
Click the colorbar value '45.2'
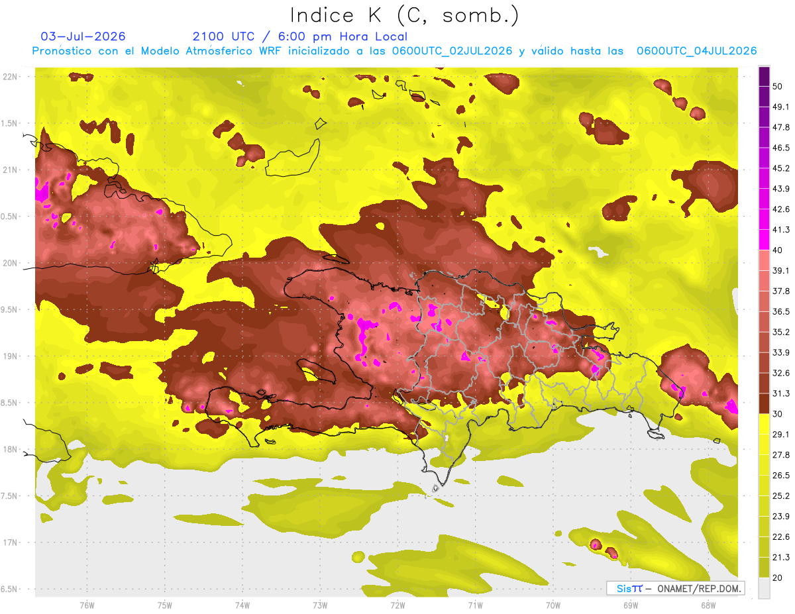click(781, 168)
